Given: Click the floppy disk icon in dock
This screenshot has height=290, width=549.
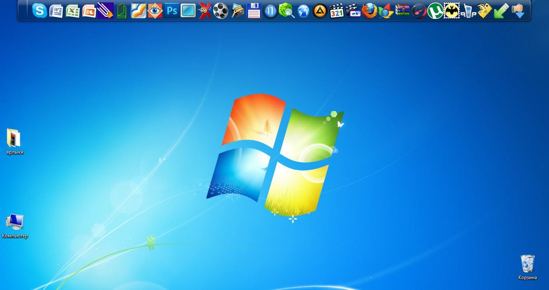Looking at the screenshot, I should tap(254, 10).
